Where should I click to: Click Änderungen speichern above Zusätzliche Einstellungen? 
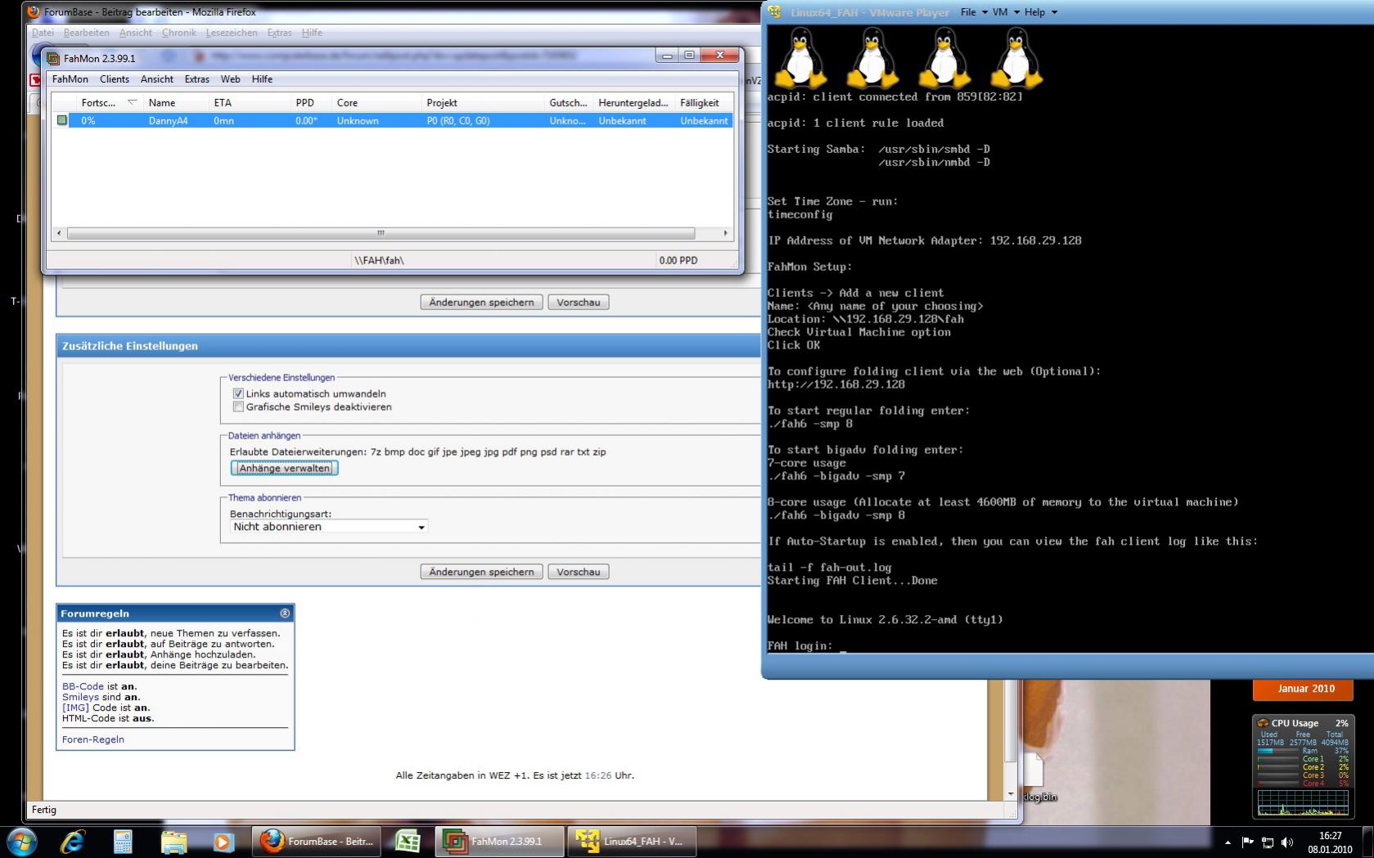481,302
